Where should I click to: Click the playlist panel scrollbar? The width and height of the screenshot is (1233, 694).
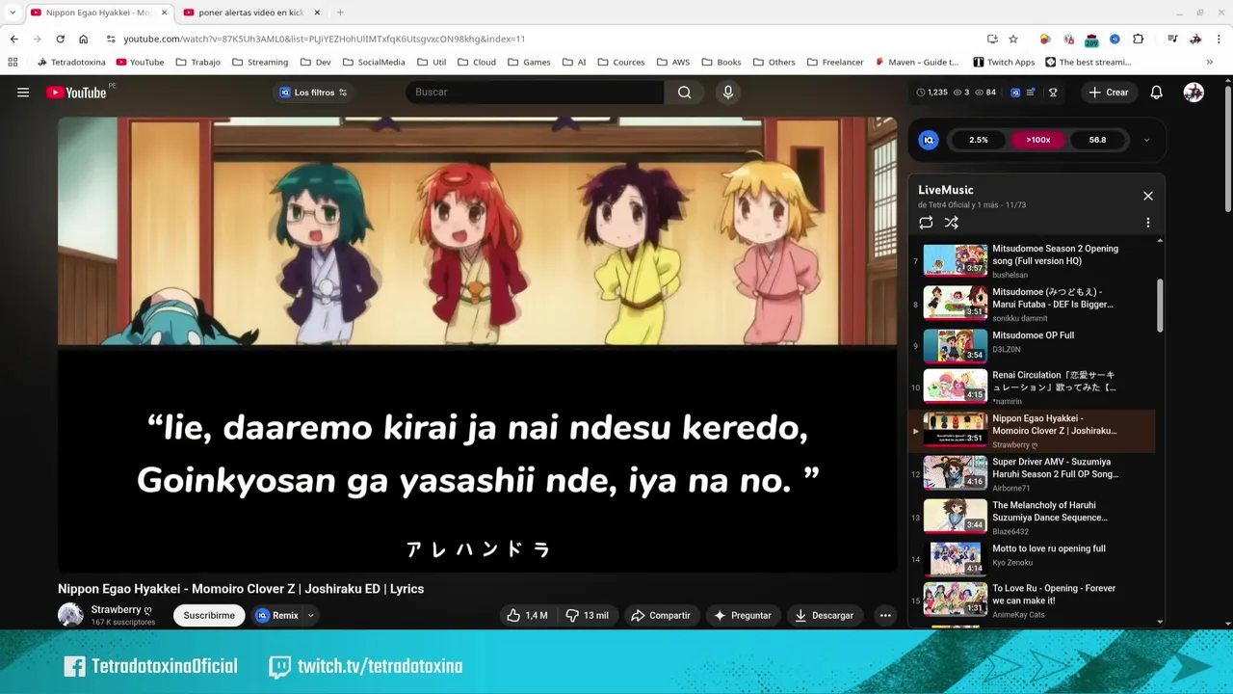point(1160,307)
